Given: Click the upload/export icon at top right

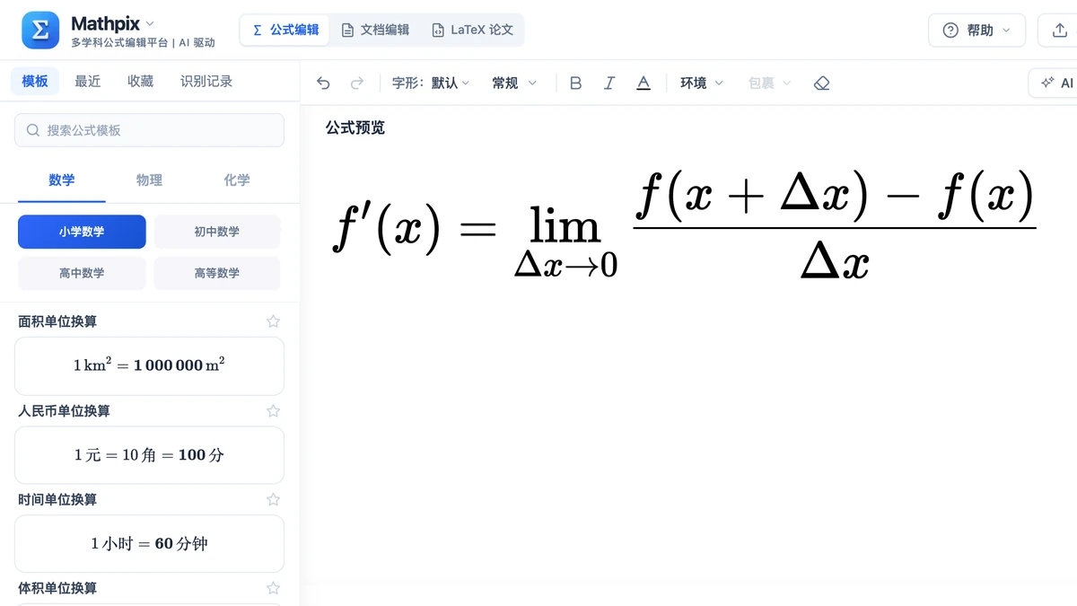Looking at the screenshot, I should pos(1058,31).
